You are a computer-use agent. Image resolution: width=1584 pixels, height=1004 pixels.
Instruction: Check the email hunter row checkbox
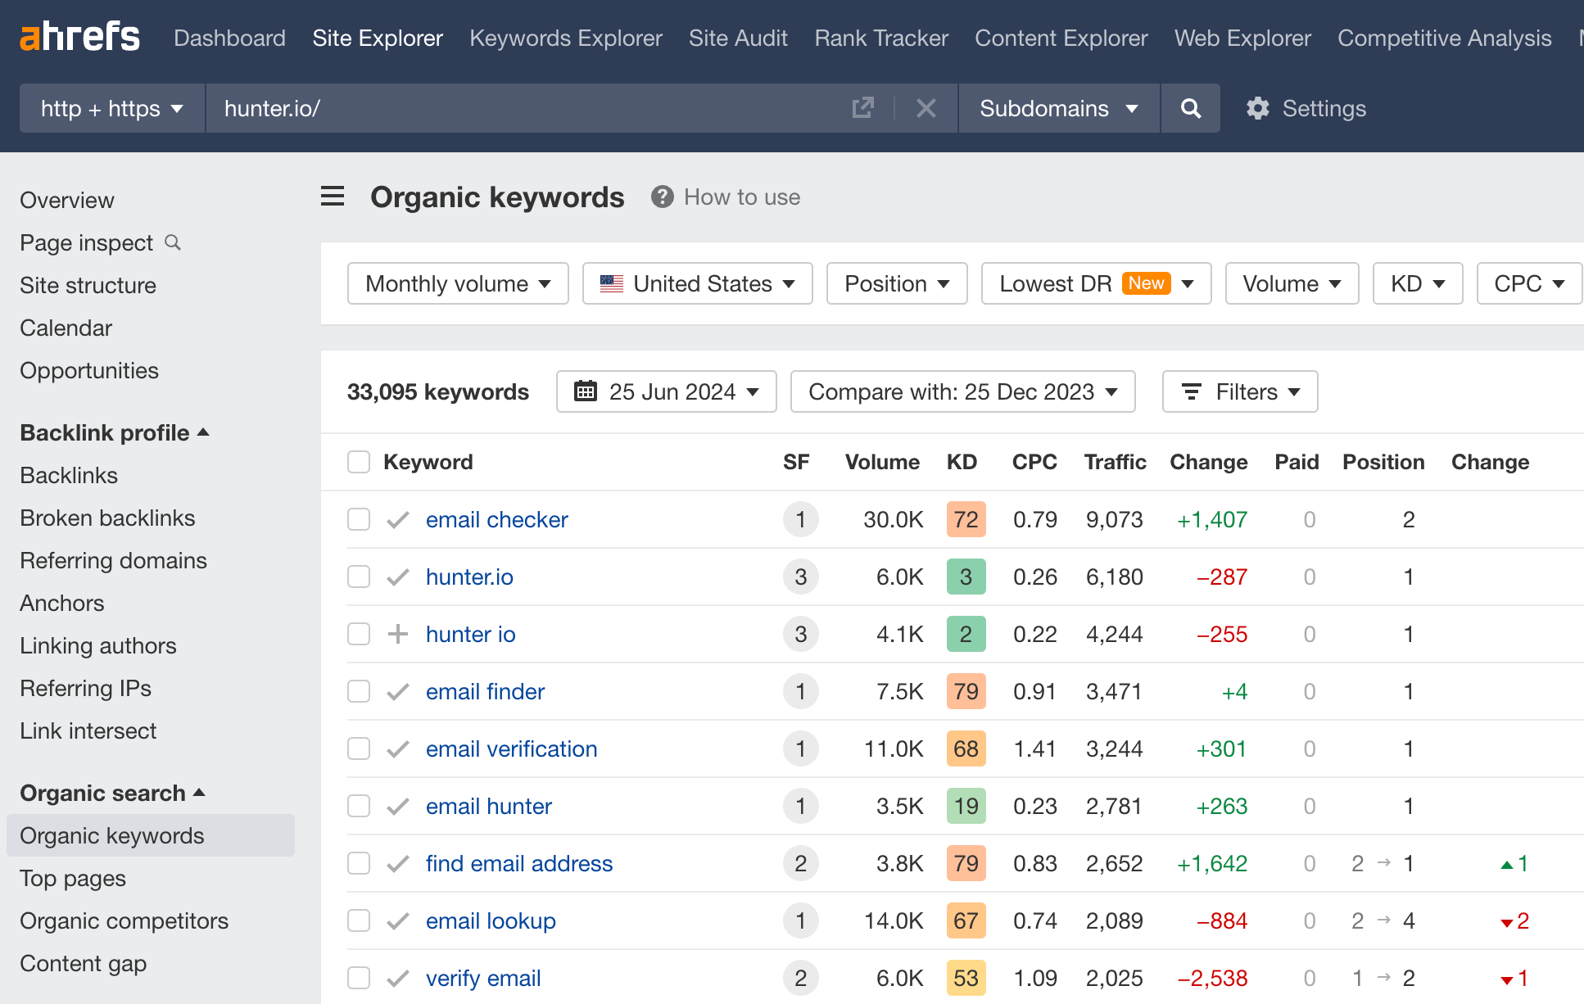[x=359, y=806]
